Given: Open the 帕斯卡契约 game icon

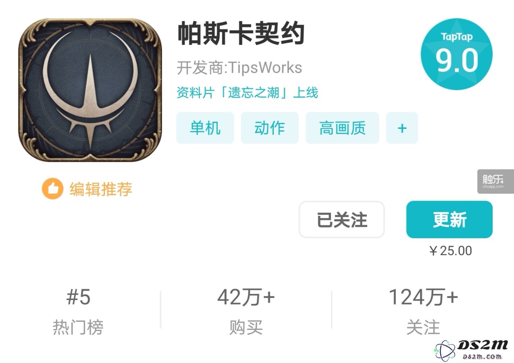Looking at the screenshot, I should point(90,90).
